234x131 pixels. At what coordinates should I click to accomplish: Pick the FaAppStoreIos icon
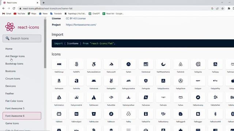(163, 81)
